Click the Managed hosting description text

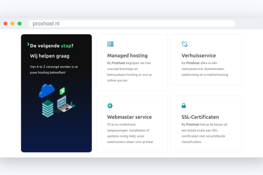(129, 72)
